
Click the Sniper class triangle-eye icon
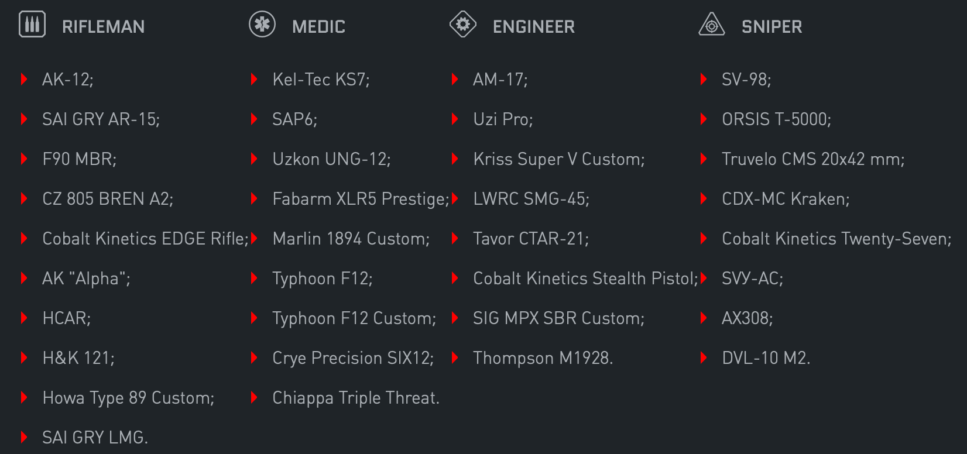[x=712, y=25]
